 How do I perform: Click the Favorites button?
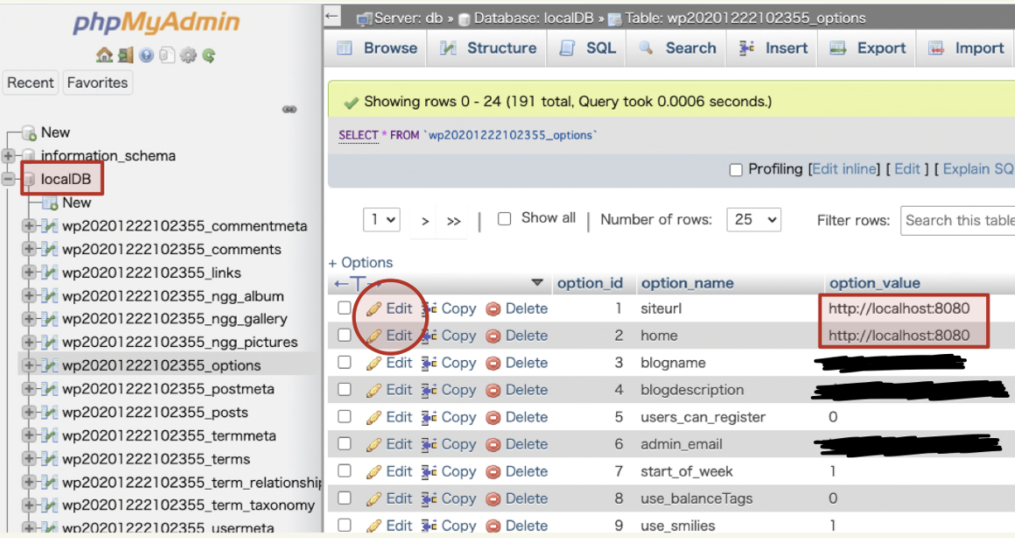tap(98, 83)
